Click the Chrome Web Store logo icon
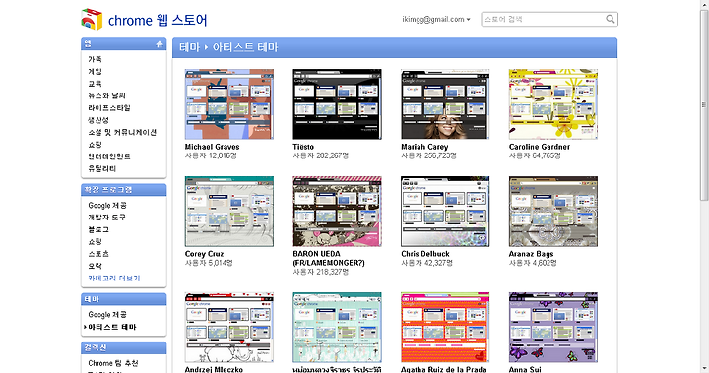 92,20
